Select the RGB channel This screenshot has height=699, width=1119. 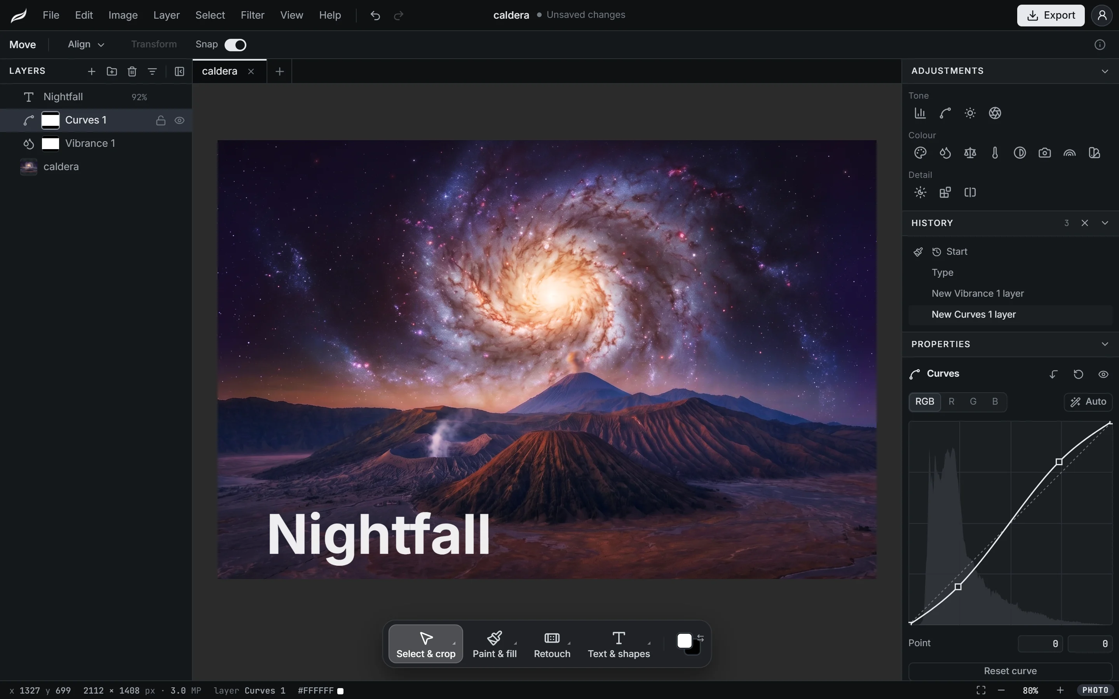coord(925,402)
